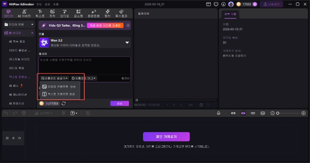310x163 pixels.
Task: Select AI special effects (AI 특수 효과)
Action: (17, 42)
